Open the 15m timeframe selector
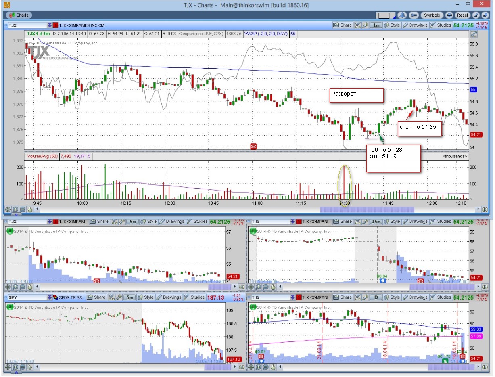 tap(376, 221)
